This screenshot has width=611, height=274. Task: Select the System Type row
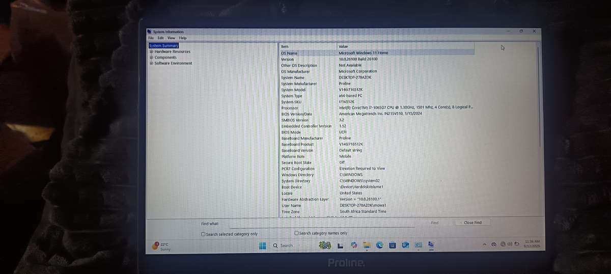[377, 96]
